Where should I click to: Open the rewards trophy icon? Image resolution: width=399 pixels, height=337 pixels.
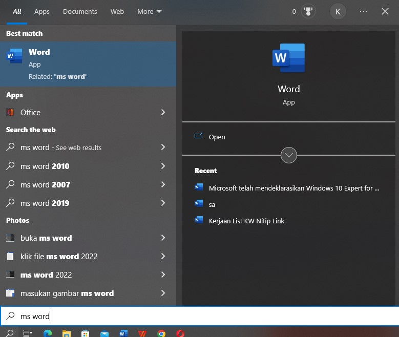[x=308, y=11]
